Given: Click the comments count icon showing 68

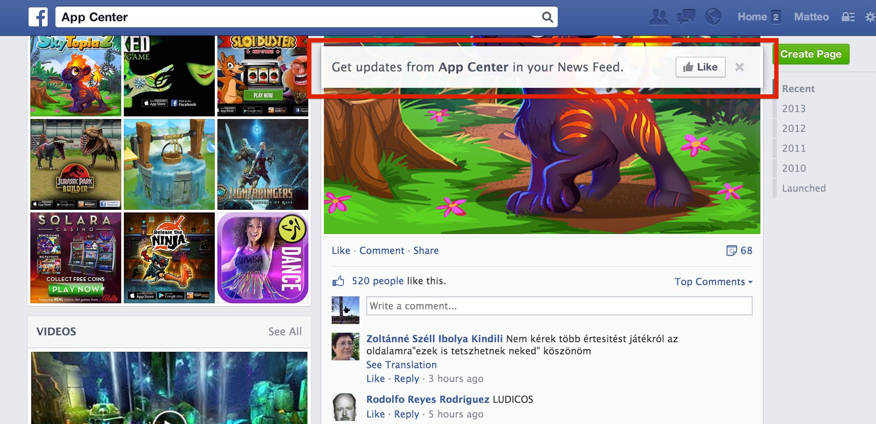Looking at the screenshot, I should 731,251.
